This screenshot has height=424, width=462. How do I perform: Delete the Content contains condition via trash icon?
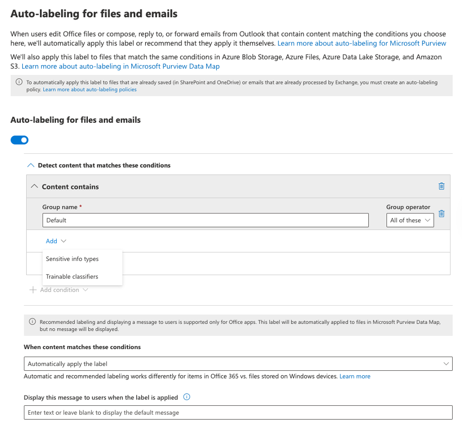coord(441,186)
